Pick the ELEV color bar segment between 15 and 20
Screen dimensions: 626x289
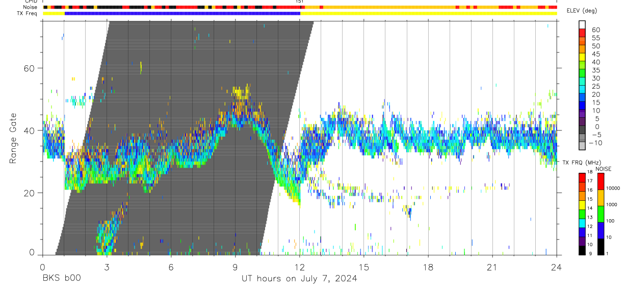(583, 98)
